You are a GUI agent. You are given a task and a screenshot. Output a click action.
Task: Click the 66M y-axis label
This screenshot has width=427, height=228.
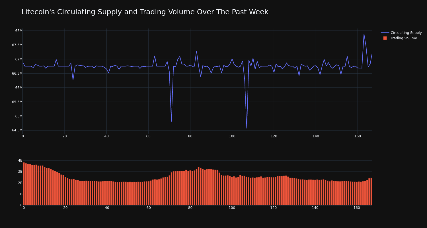point(19,87)
